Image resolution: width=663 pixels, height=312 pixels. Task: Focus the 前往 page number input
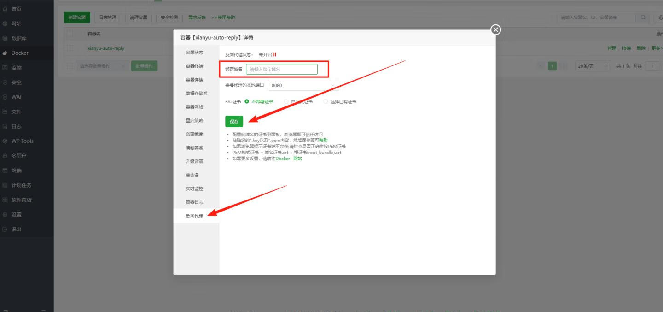coord(652,66)
